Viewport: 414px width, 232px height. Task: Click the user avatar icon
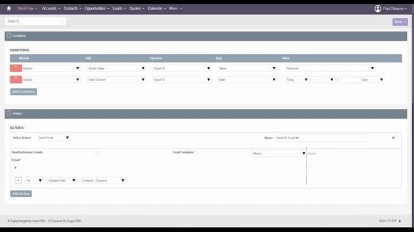tap(378, 8)
